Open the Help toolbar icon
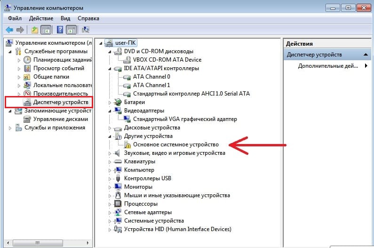The image size is (374, 248). click(x=60, y=30)
